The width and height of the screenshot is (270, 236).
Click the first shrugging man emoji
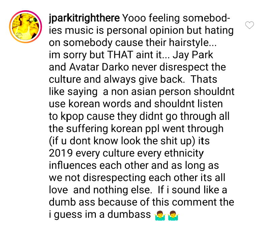pyautogui.click(x=160, y=215)
